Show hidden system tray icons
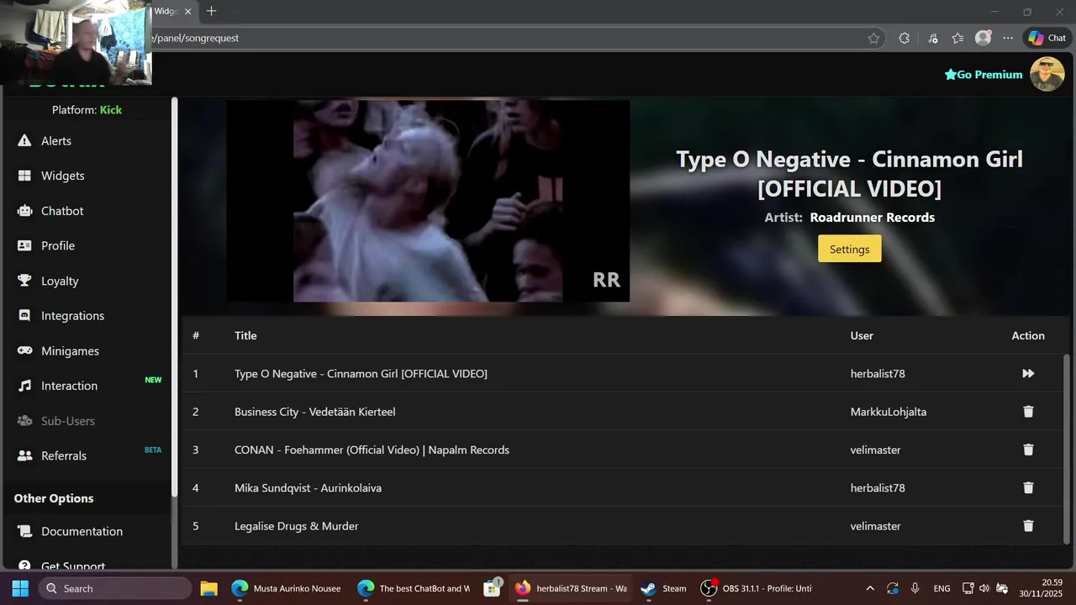This screenshot has height=605, width=1076. pos(869,588)
